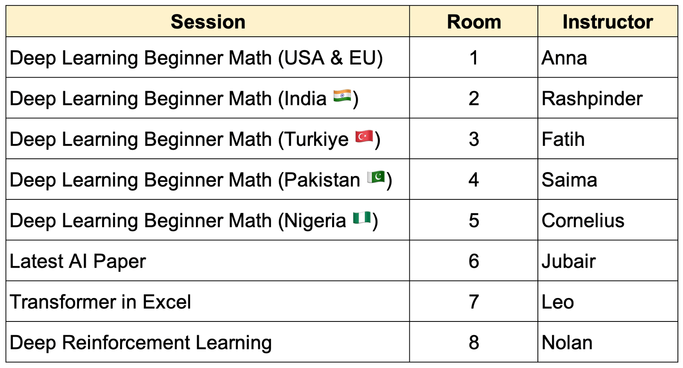Click the Transformer in Excel session cell
Image resolution: width=683 pixels, height=368 pixels.
pos(208,301)
